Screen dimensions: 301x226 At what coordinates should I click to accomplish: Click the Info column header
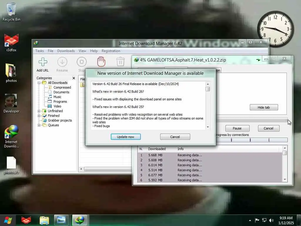coord(180,149)
